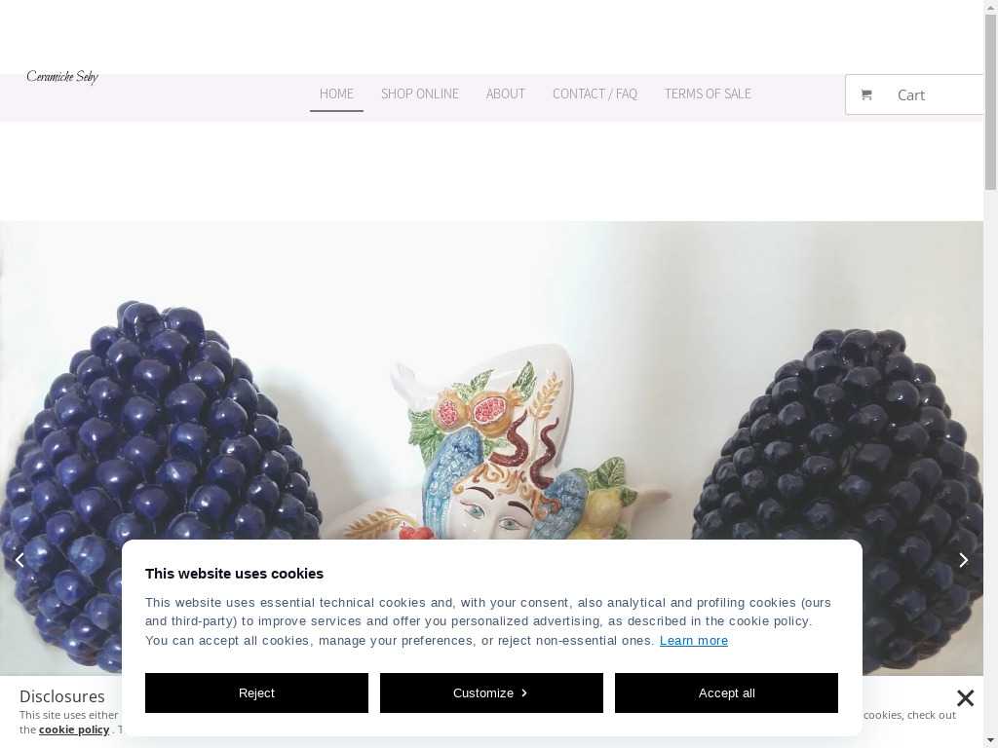
Task: Accept all cookies
Action: (x=726, y=692)
